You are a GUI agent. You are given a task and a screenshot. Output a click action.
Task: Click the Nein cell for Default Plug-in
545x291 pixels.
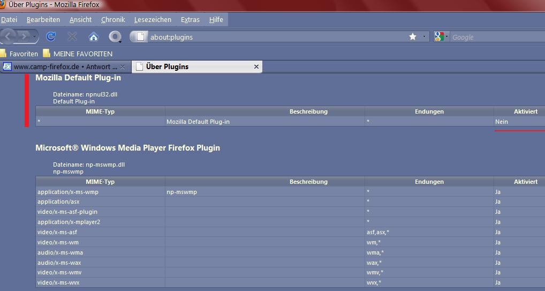[519, 122]
